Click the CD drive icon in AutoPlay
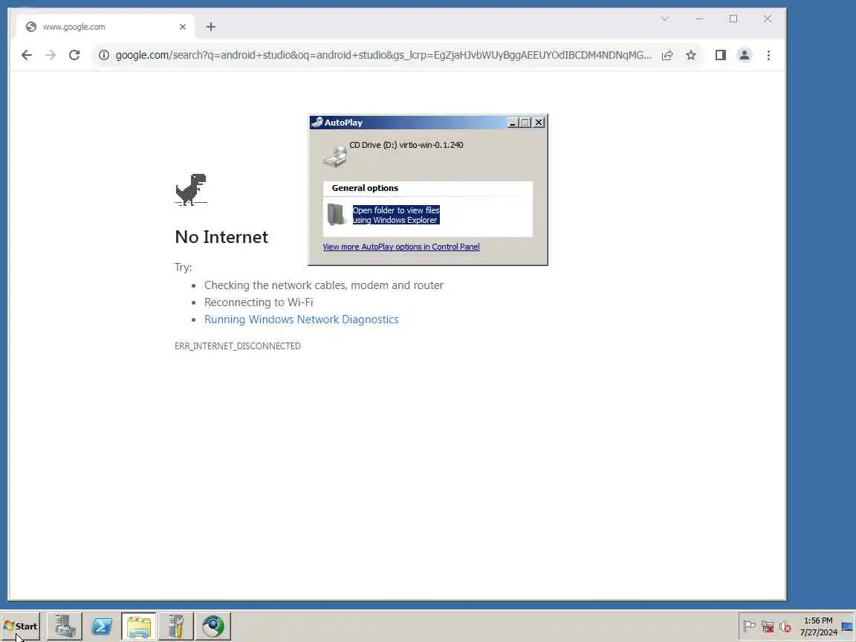The width and height of the screenshot is (856, 642). (x=334, y=156)
